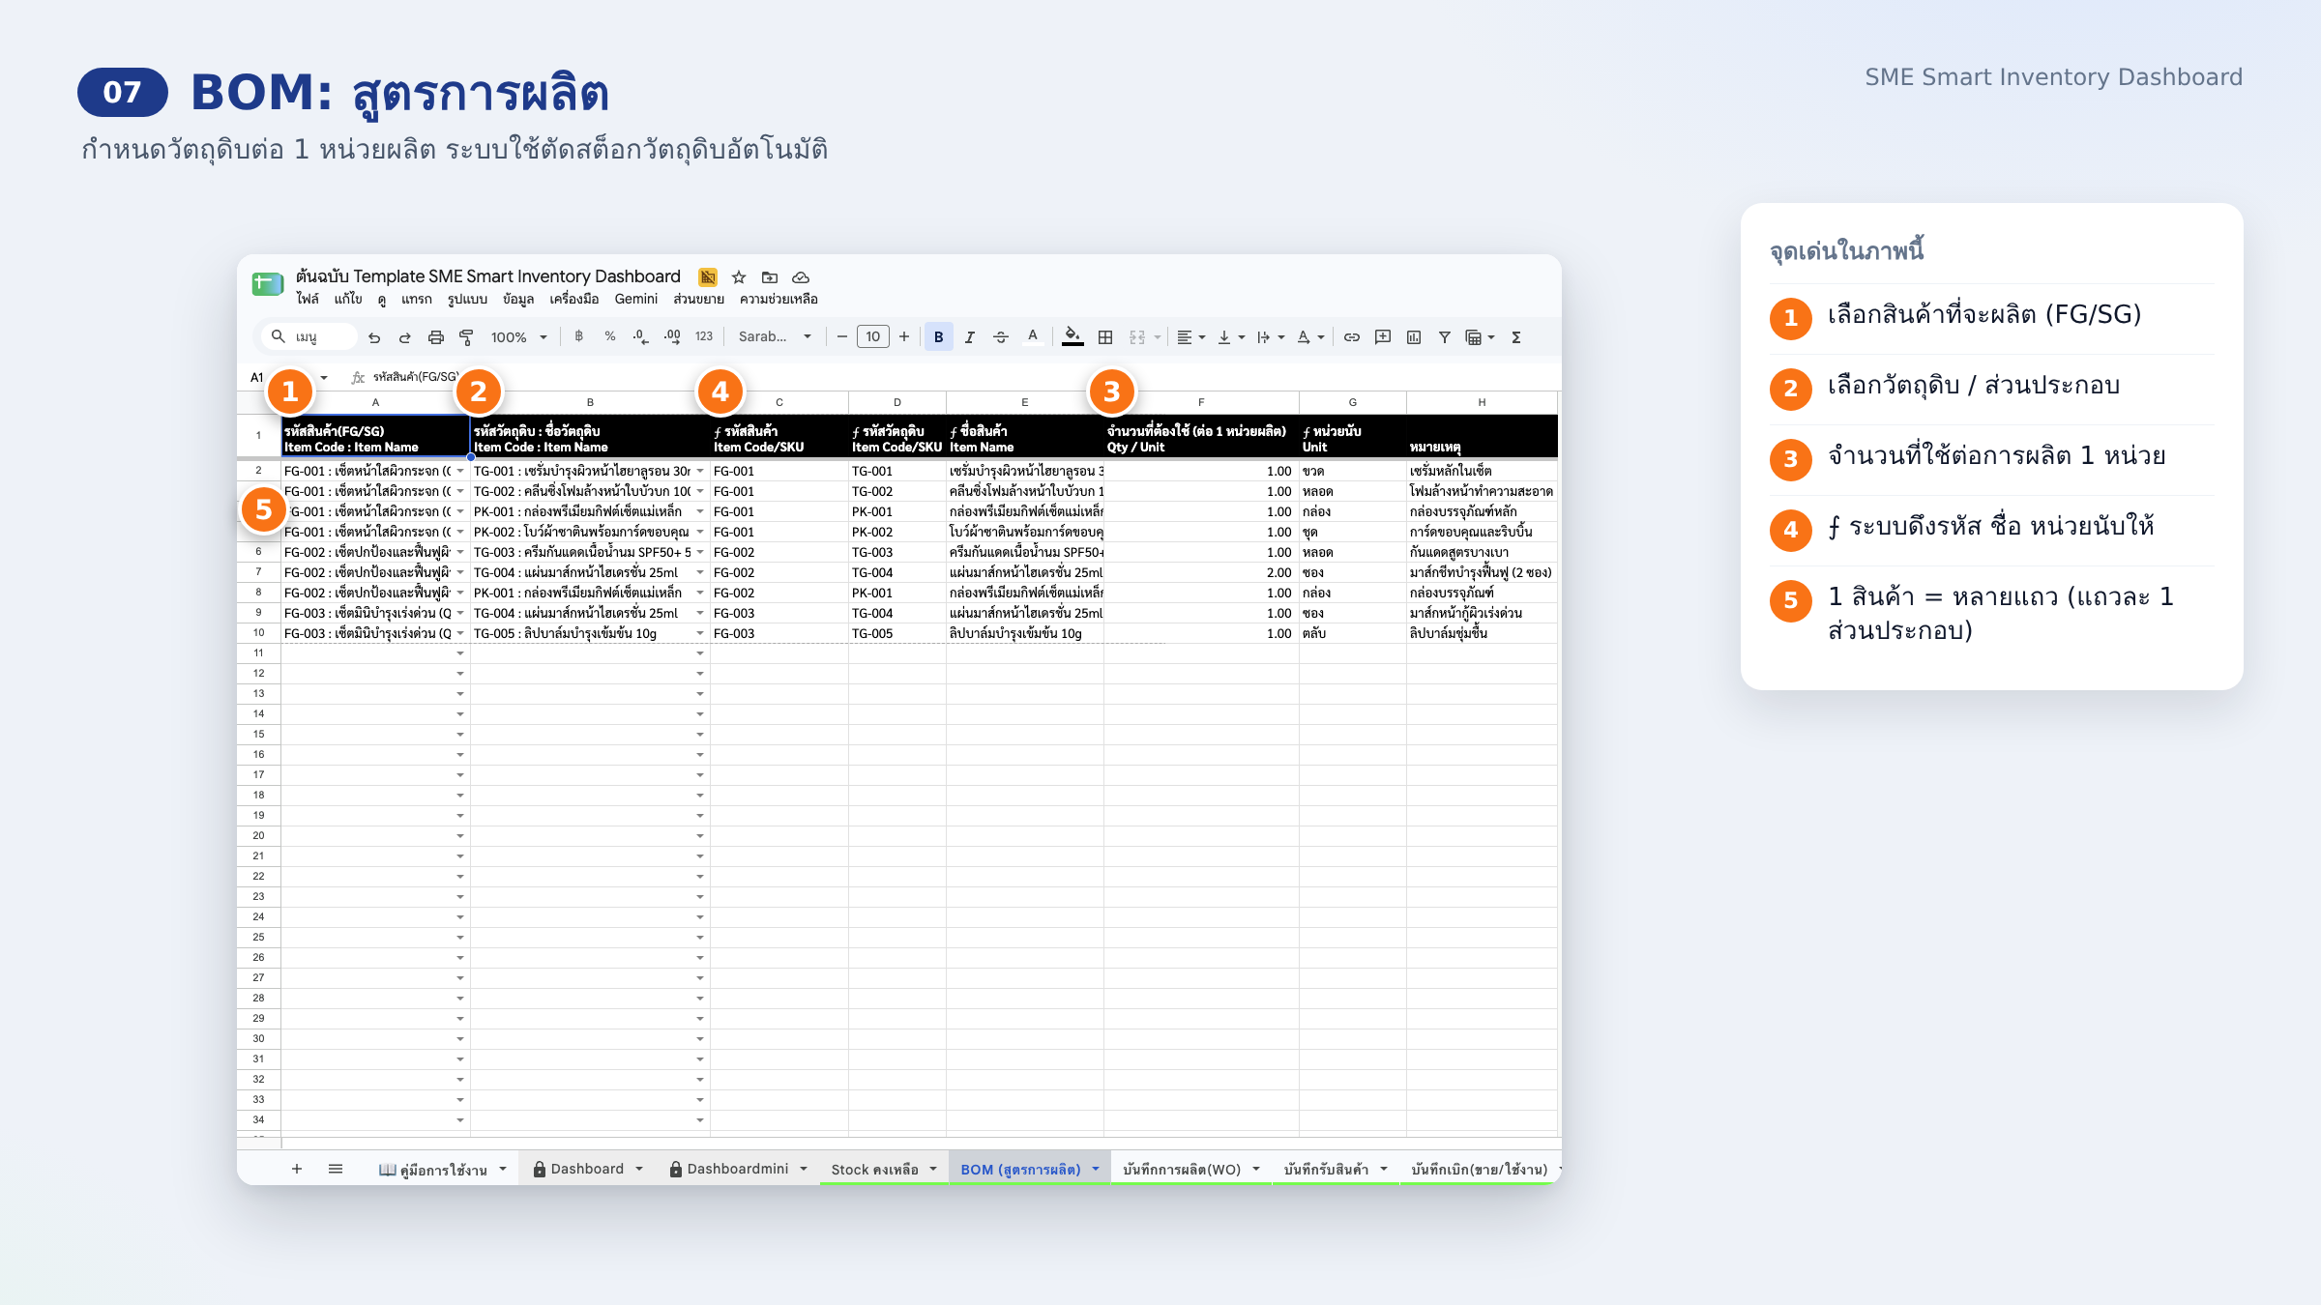Open the functions sigma menu
This screenshot has height=1305, width=2321.
tap(1516, 337)
